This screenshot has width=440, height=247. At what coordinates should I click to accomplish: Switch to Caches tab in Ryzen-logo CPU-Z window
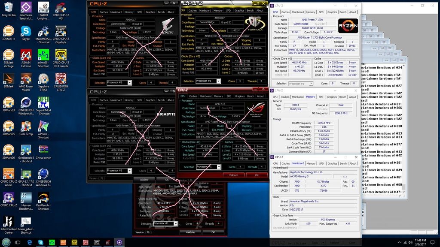point(285,12)
